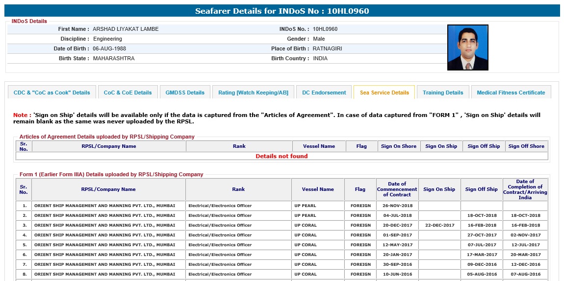Open the CDC & "CoC as Cook" Details tab

click(52, 93)
